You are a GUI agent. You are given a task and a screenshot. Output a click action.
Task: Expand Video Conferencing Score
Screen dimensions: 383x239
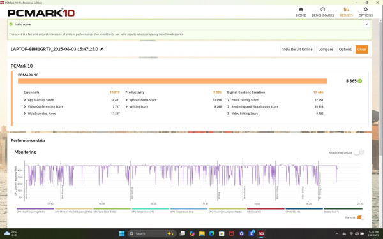[25, 106]
